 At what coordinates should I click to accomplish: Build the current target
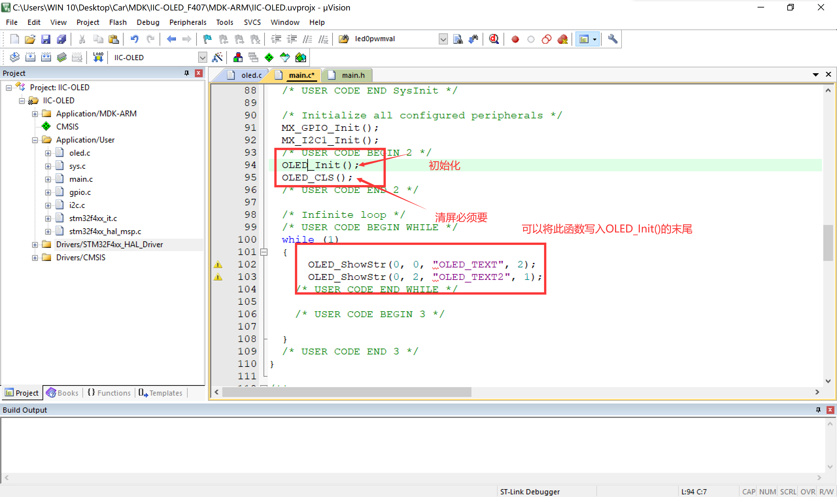point(30,57)
